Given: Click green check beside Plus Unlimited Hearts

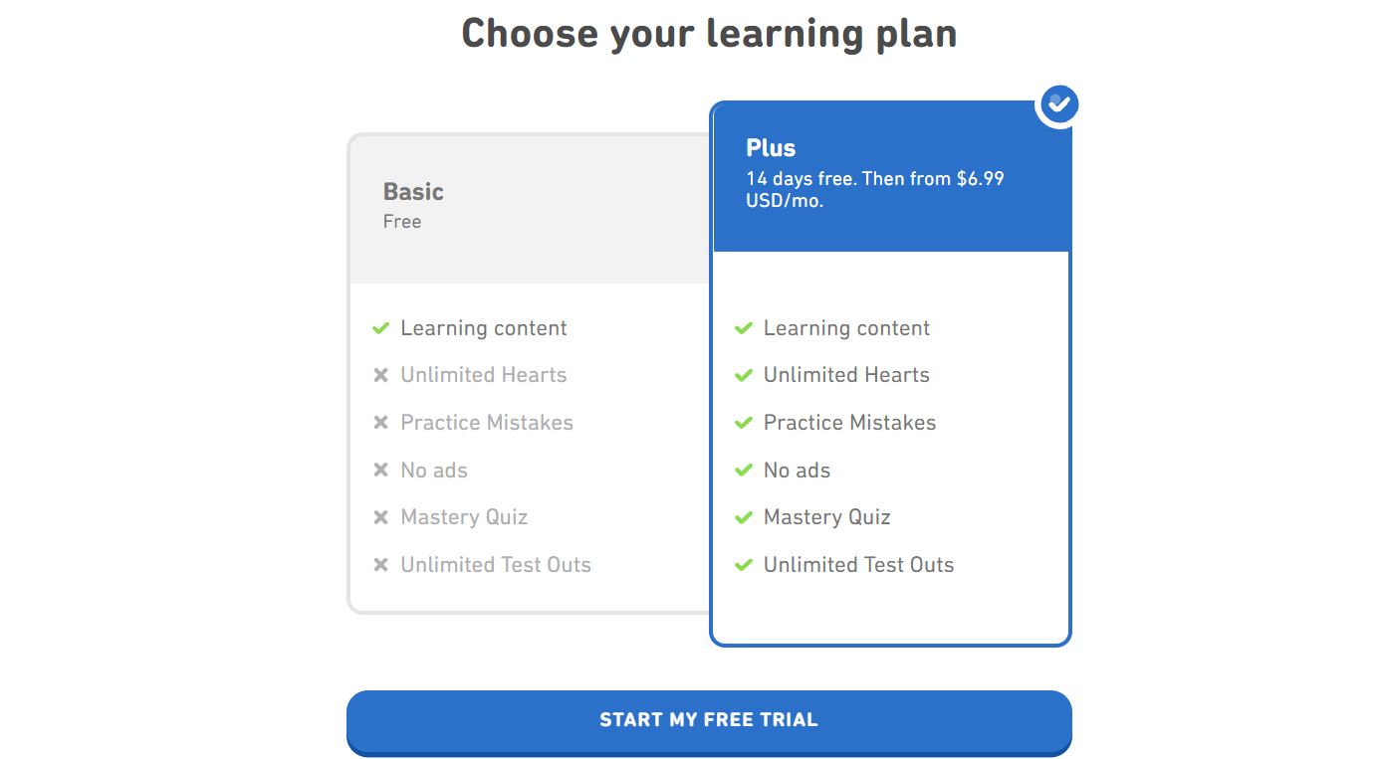Looking at the screenshot, I should [x=743, y=376].
